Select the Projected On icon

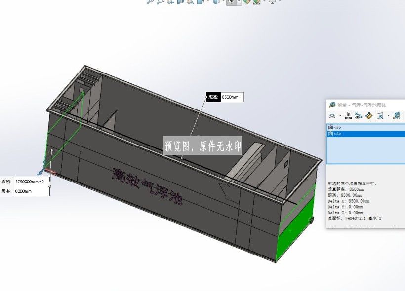click(x=380, y=116)
